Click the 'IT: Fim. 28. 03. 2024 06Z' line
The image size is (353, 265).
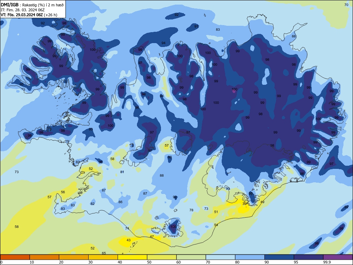(x=23, y=10)
